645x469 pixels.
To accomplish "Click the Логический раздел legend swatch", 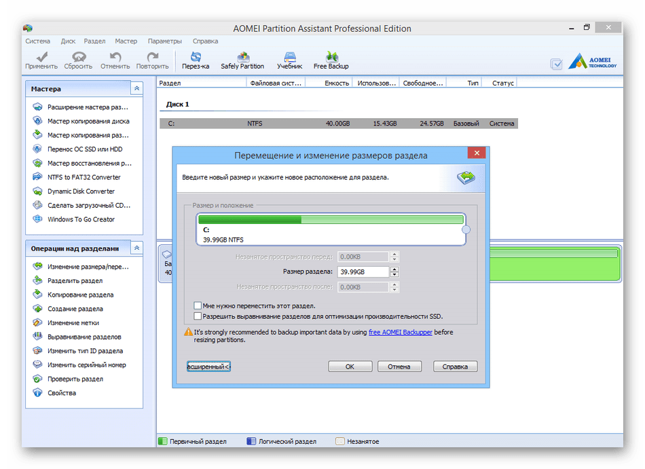I will pyautogui.click(x=251, y=441).
